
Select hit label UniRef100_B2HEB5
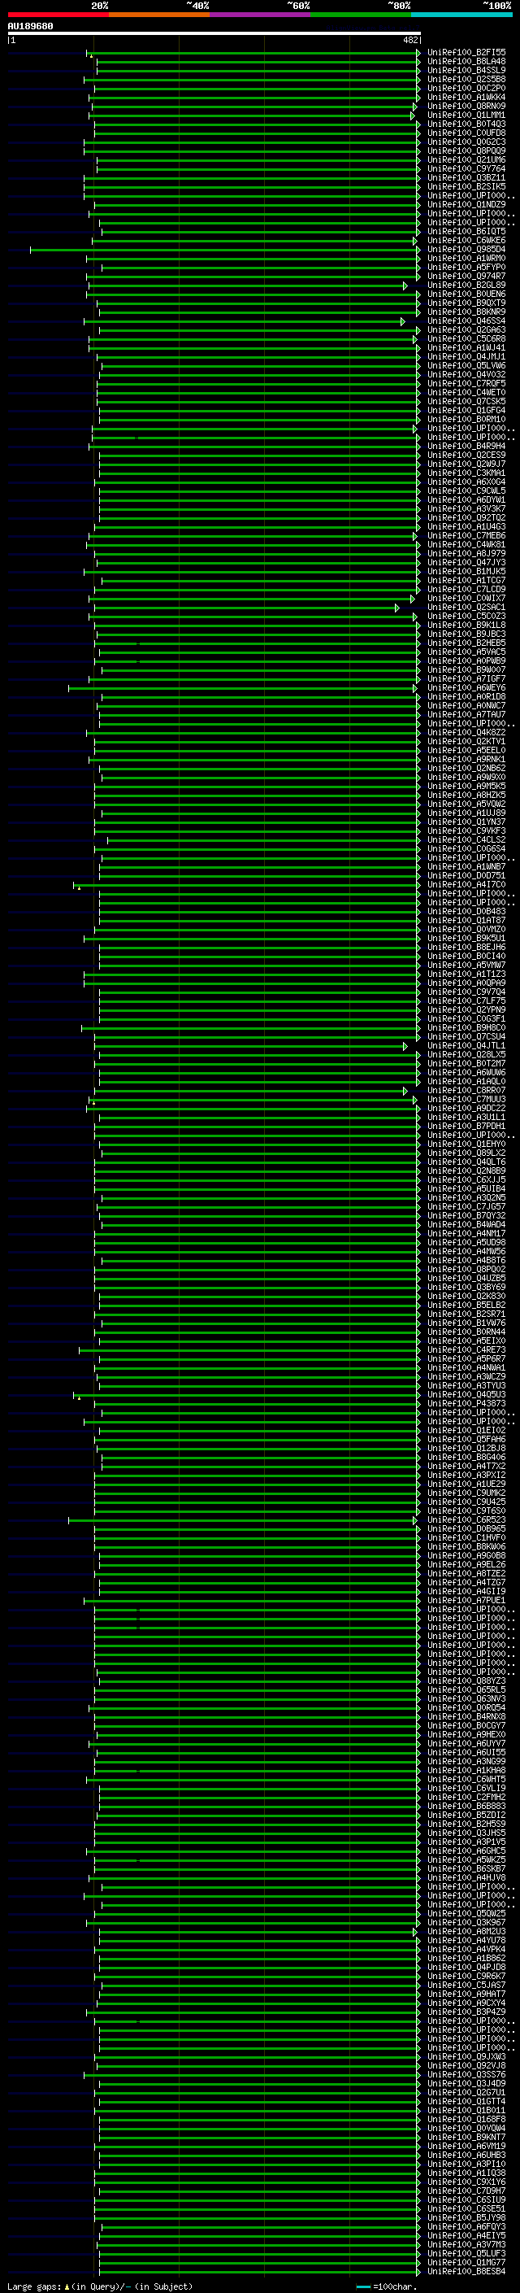466,643
